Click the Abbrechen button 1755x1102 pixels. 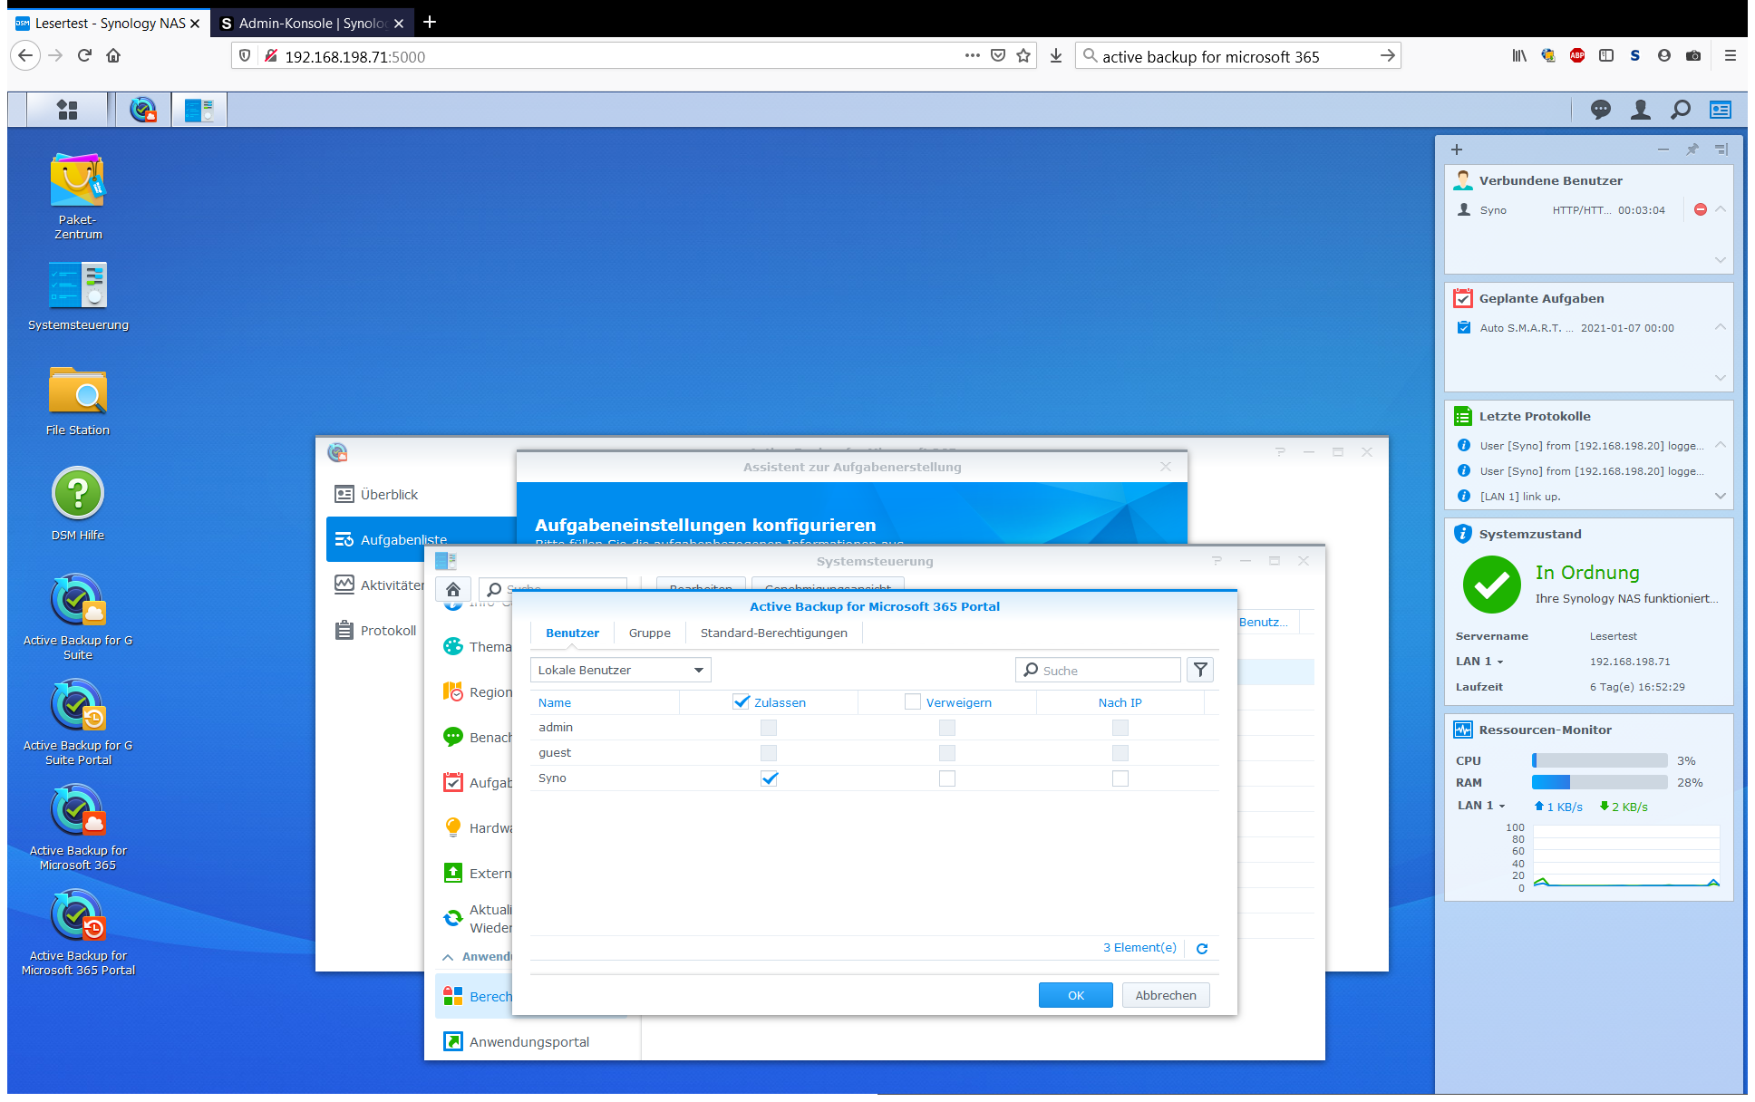tap(1165, 995)
